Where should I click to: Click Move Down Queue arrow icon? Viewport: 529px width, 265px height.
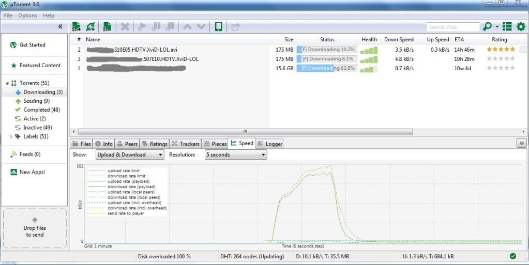click(x=201, y=27)
